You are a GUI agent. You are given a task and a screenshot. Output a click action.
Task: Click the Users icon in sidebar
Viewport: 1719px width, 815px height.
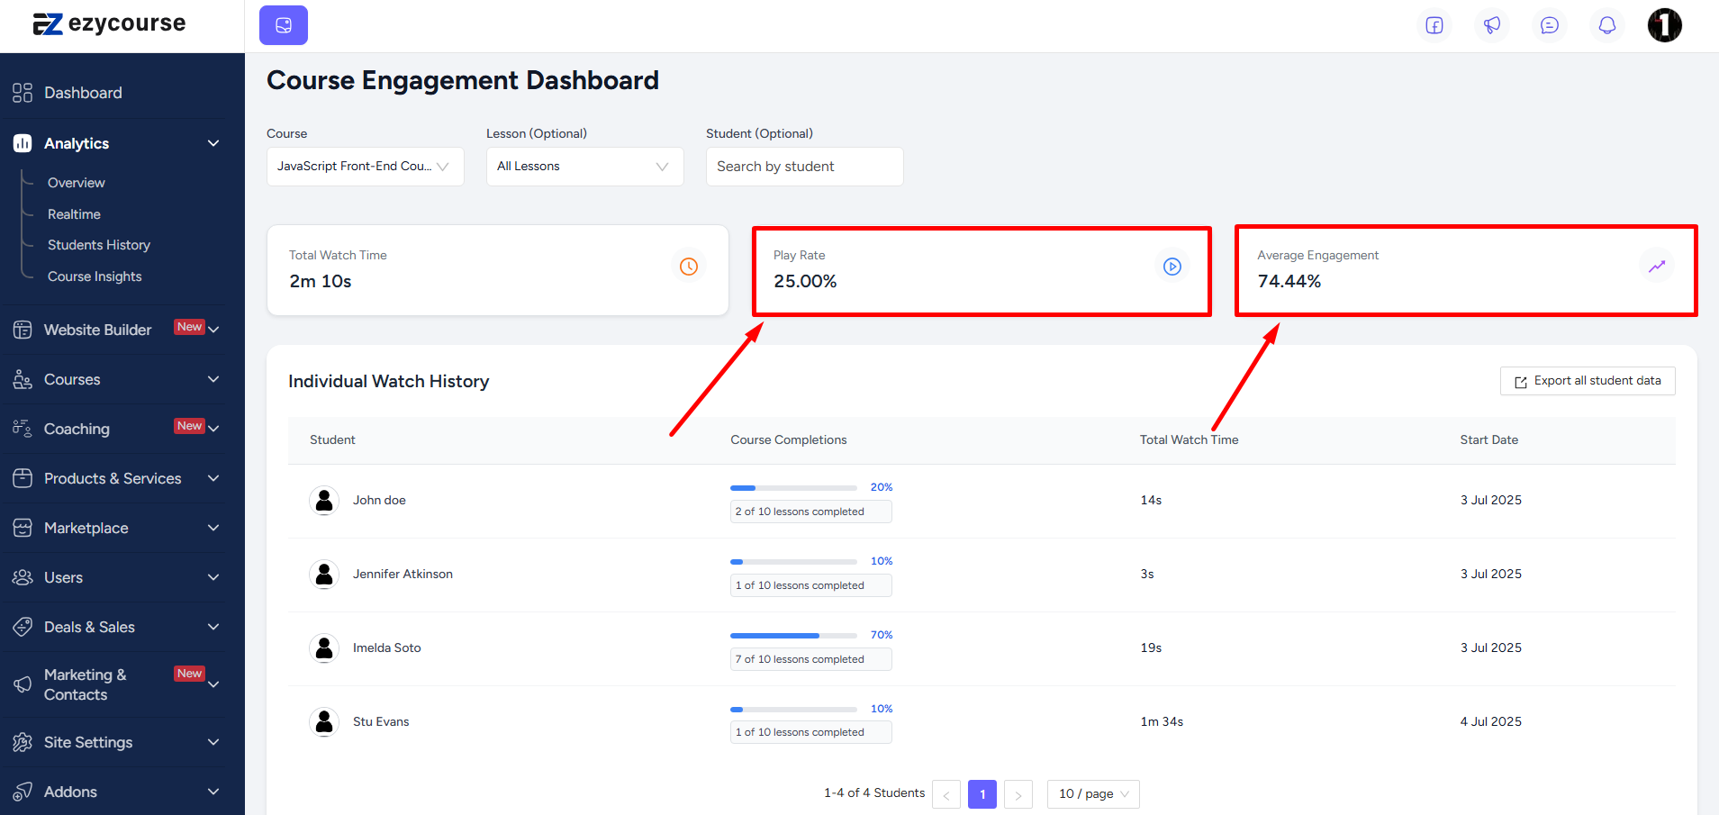click(x=23, y=577)
